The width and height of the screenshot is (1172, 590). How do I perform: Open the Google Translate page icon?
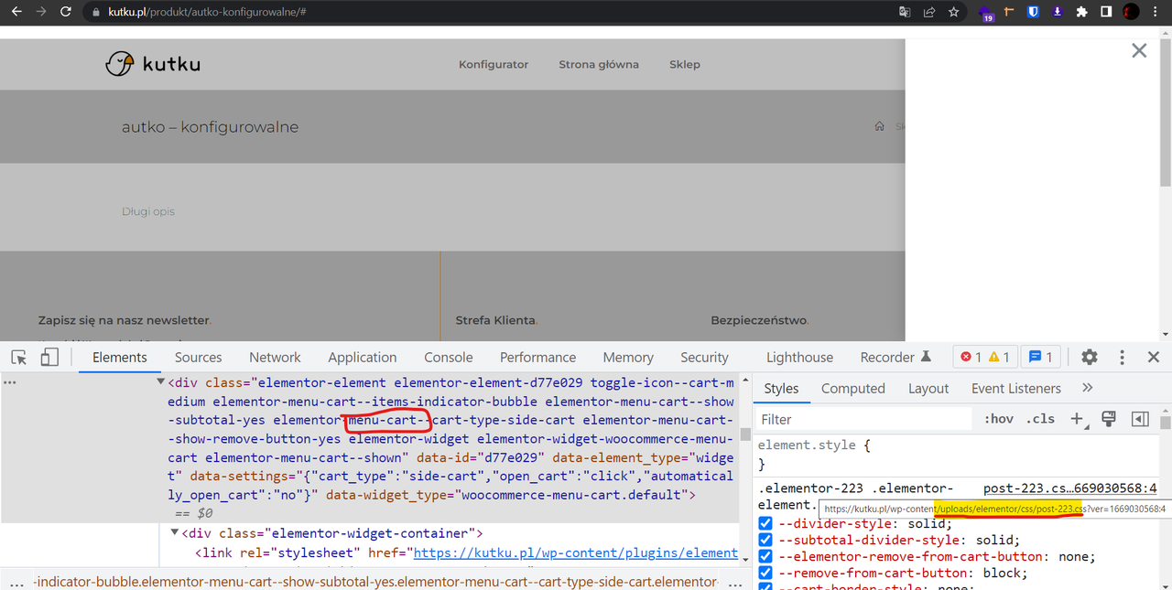(905, 12)
